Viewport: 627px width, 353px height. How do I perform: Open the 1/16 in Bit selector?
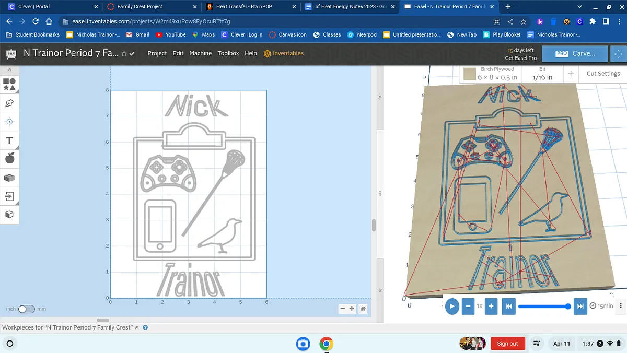542,74
